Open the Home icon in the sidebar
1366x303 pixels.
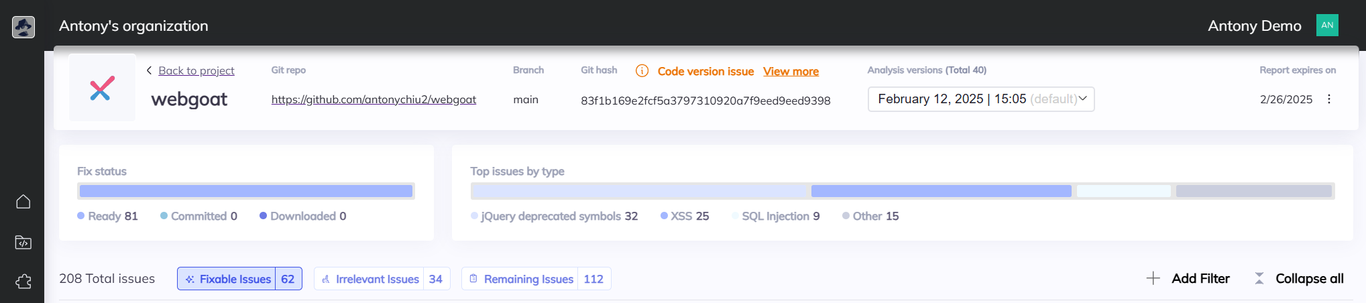click(23, 202)
